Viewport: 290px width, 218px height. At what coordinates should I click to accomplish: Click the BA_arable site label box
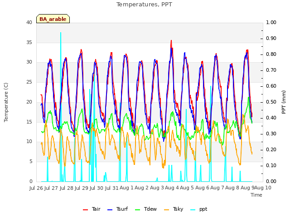pos(53,19)
